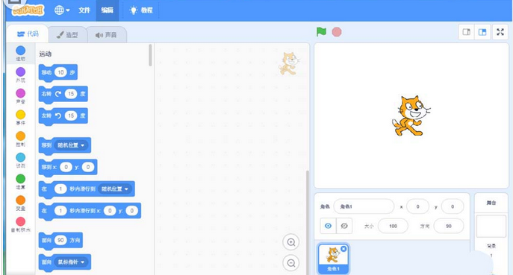
Task: Stop the project with red stop icon
Action: [x=337, y=32]
